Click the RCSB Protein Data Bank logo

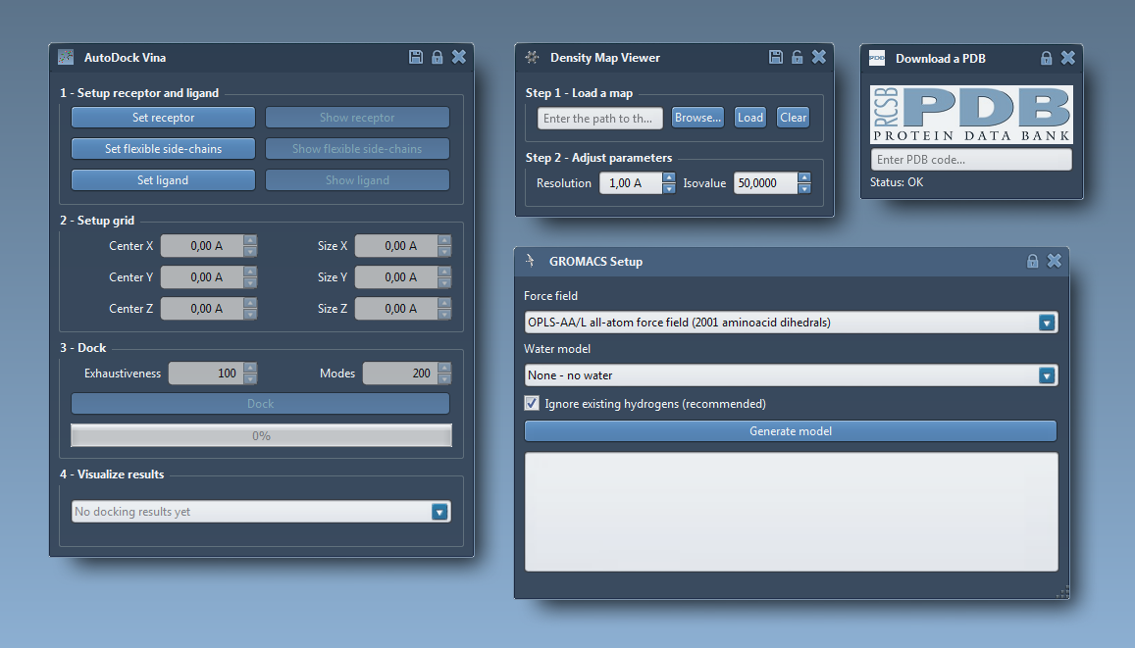point(971,115)
